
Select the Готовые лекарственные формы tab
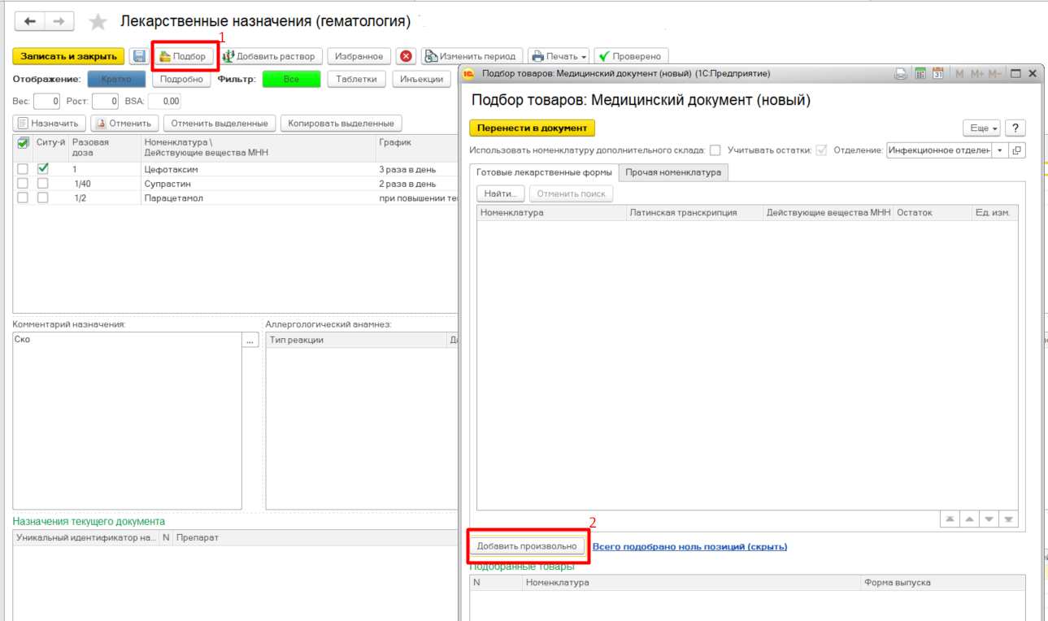click(x=544, y=172)
